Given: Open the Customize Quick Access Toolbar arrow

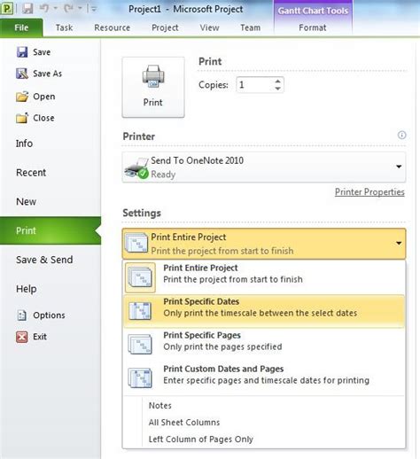Looking at the screenshot, I should pos(94,9).
